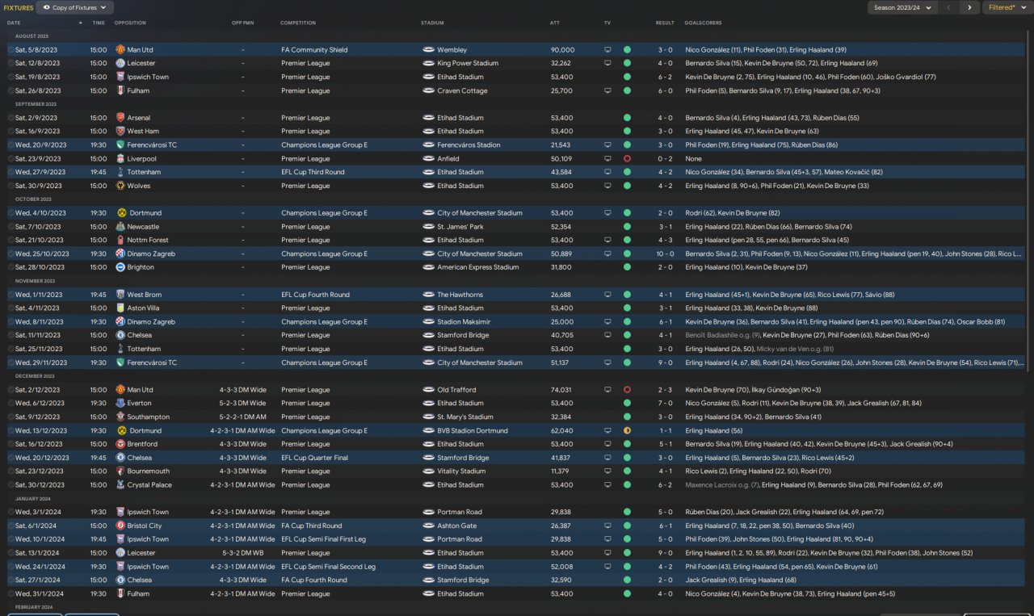The image size is (1034, 616).
Task: Click the Aston Villa club badge
Action: pyautogui.click(x=120, y=308)
